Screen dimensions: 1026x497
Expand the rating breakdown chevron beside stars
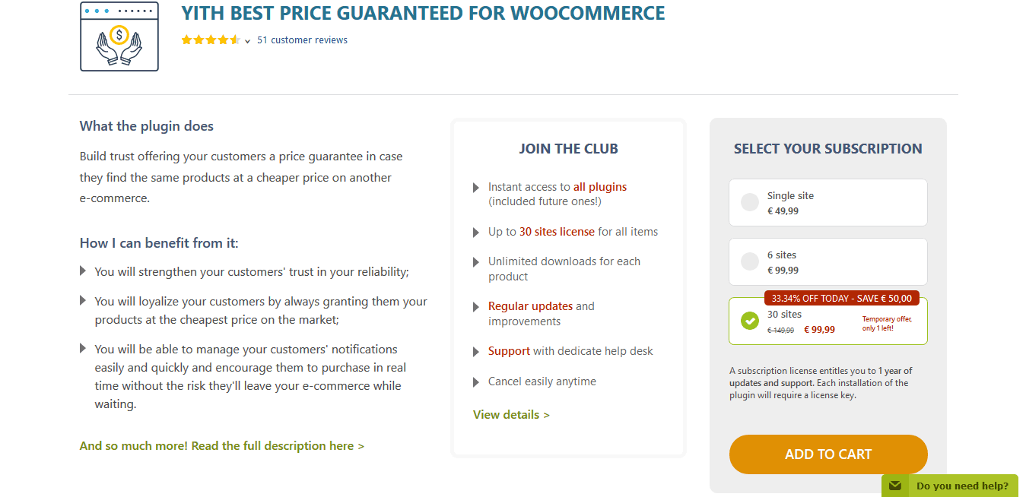pyautogui.click(x=248, y=42)
